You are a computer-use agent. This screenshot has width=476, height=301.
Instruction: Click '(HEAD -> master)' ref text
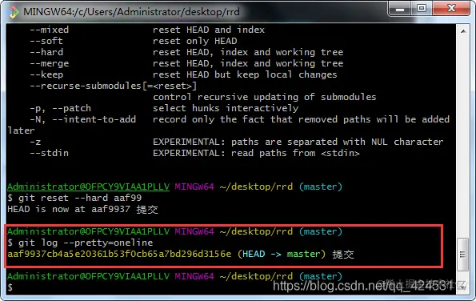coord(282,254)
